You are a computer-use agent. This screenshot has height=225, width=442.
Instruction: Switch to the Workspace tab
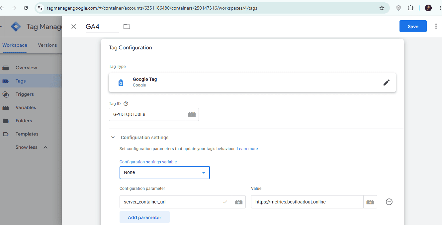pyautogui.click(x=15, y=45)
